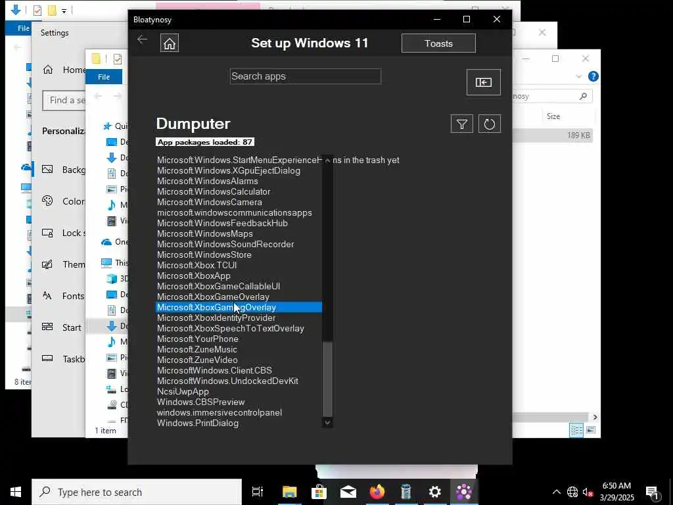Click the package list scrollbar thumb

[327, 379]
